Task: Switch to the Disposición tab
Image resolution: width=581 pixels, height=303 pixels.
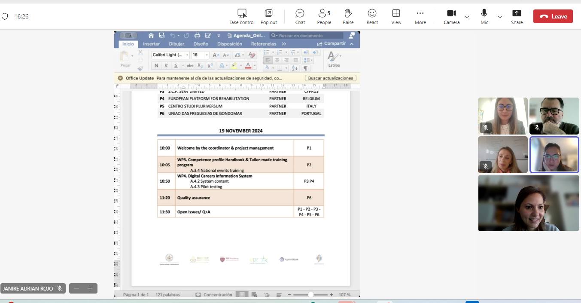Action: [x=230, y=44]
